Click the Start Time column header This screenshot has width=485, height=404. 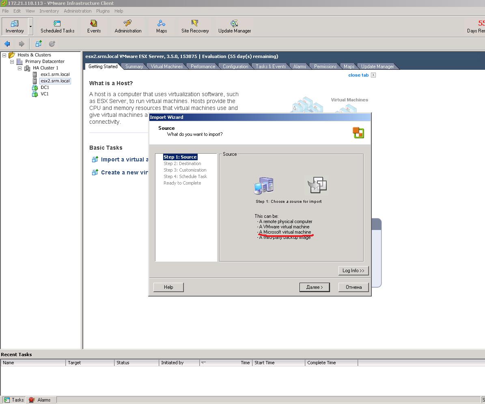(279, 363)
